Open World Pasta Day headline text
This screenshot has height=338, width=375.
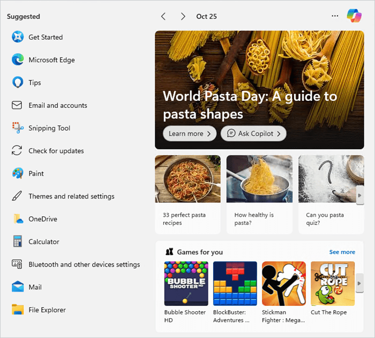coord(250,105)
